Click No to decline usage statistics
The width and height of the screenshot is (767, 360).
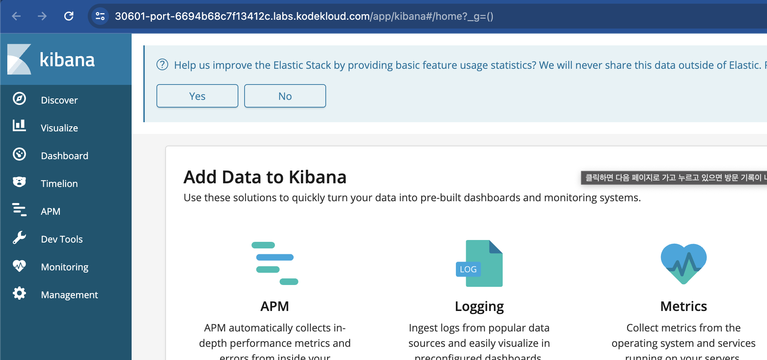(285, 96)
